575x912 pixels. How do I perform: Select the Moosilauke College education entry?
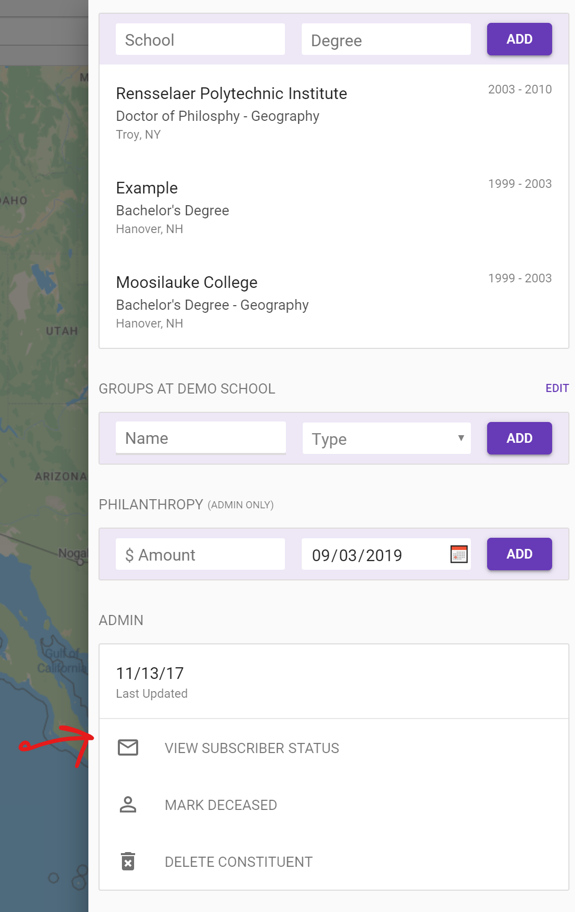187,283
